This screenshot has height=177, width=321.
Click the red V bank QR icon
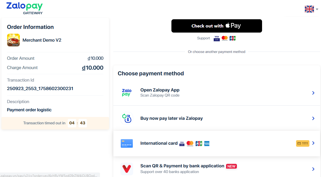pos(127,169)
